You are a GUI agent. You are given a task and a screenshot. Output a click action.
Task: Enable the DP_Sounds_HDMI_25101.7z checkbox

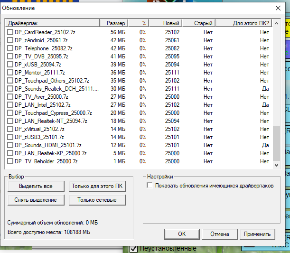10,145
